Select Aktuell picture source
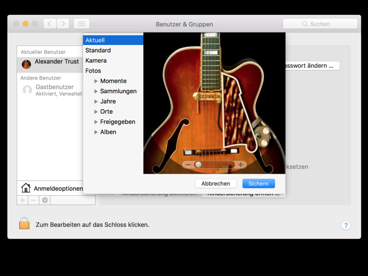 [113, 40]
